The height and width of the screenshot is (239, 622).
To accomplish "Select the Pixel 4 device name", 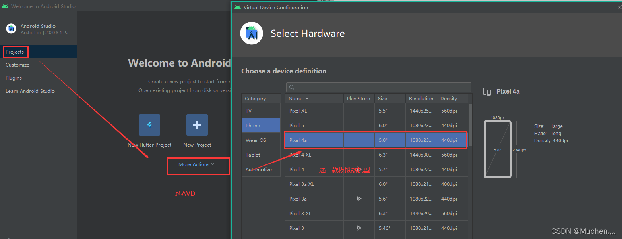I will point(296,170).
